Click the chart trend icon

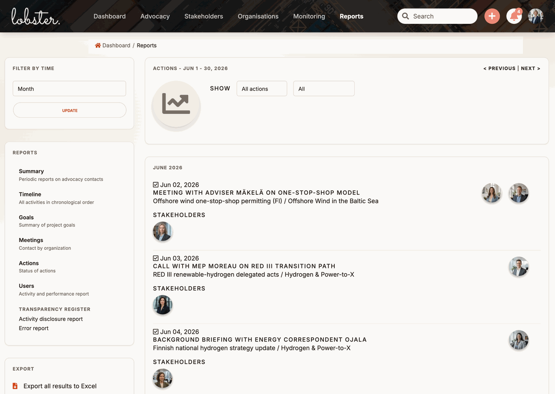click(x=176, y=104)
